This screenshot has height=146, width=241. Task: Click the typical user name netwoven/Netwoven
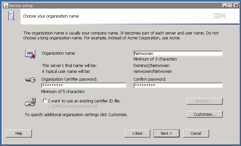tap(153, 72)
